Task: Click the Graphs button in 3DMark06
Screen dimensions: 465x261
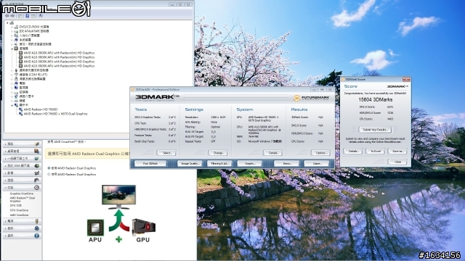Action: click(250, 163)
